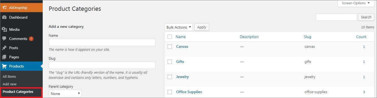Image resolution: width=377 pixels, height=98 pixels.
Task: Click the Dashboard gauge icon
Action: (4, 17)
